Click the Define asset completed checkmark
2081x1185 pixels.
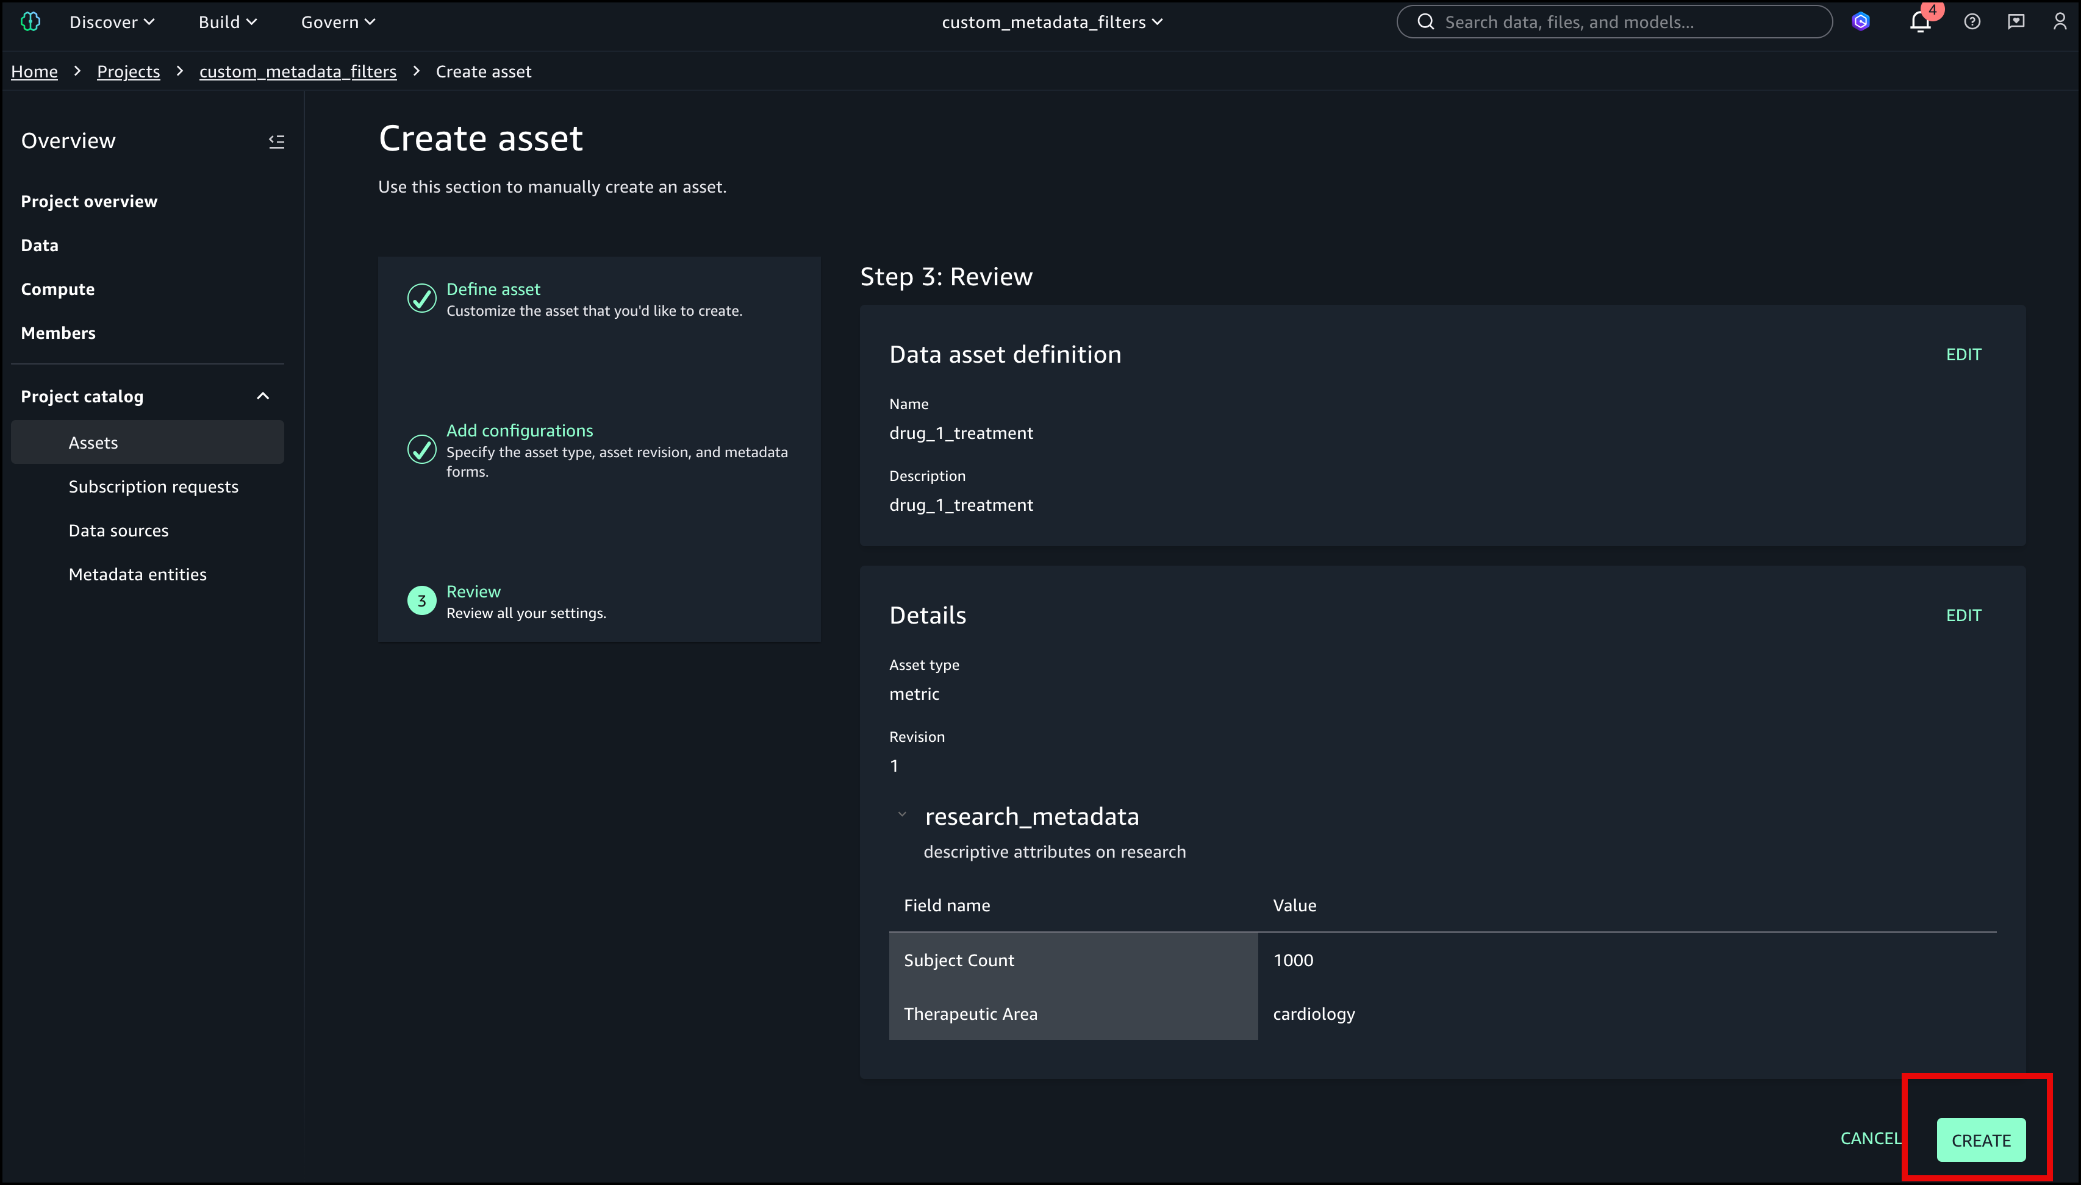coord(421,299)
